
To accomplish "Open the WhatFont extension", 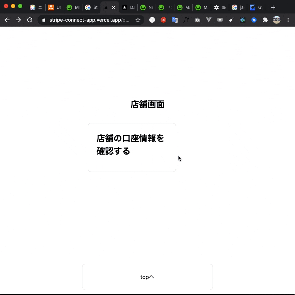I will (x=186, y=20).
